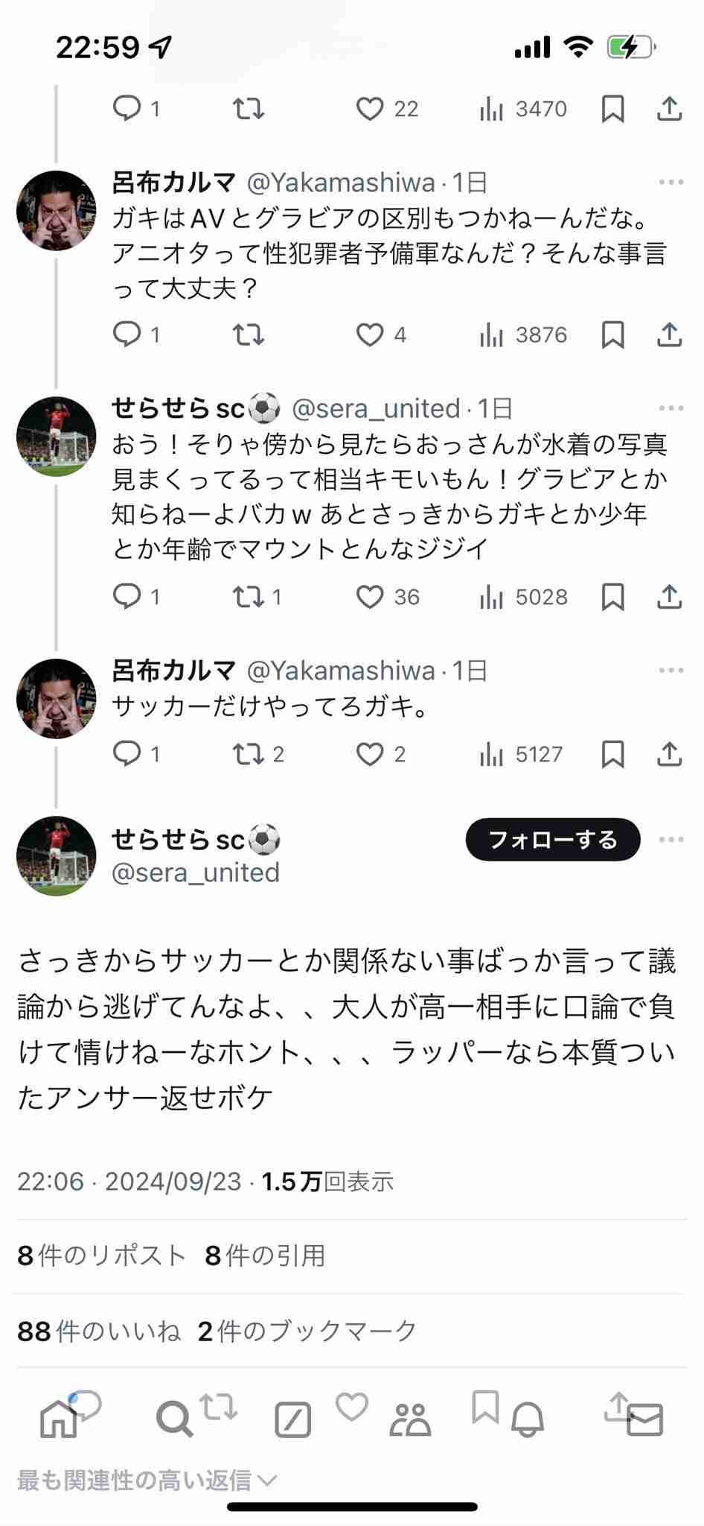Repost the せらせら tweet with 36 likes
This screenshot has width=704, height=1526.
point(256,597)
